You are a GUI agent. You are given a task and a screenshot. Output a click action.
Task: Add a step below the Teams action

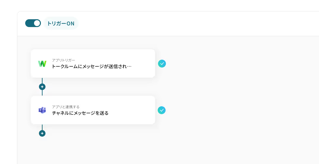click(x=42, y=133)
